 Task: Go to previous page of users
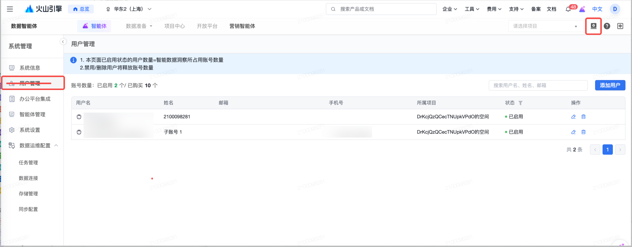point(595,149)
